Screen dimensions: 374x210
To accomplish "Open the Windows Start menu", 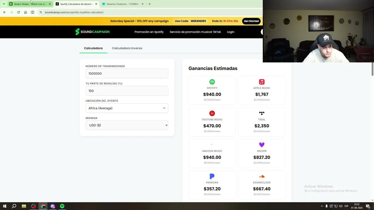I will tap(5, 206).
